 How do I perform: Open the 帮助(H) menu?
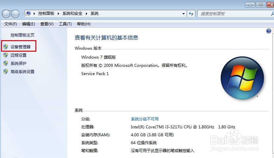click(x=84, y=24)
